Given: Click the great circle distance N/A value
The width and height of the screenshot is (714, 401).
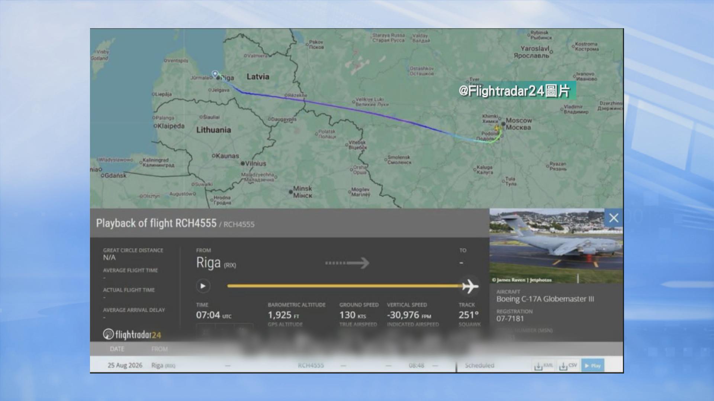Looking at the screenshot, I should pos(109,257).
